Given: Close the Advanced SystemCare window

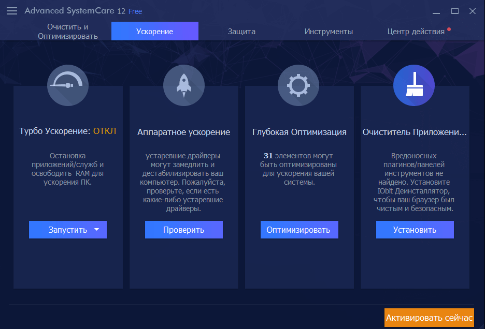Looking at the screenshot, I should pyautogui.click(x=473, y=11).
